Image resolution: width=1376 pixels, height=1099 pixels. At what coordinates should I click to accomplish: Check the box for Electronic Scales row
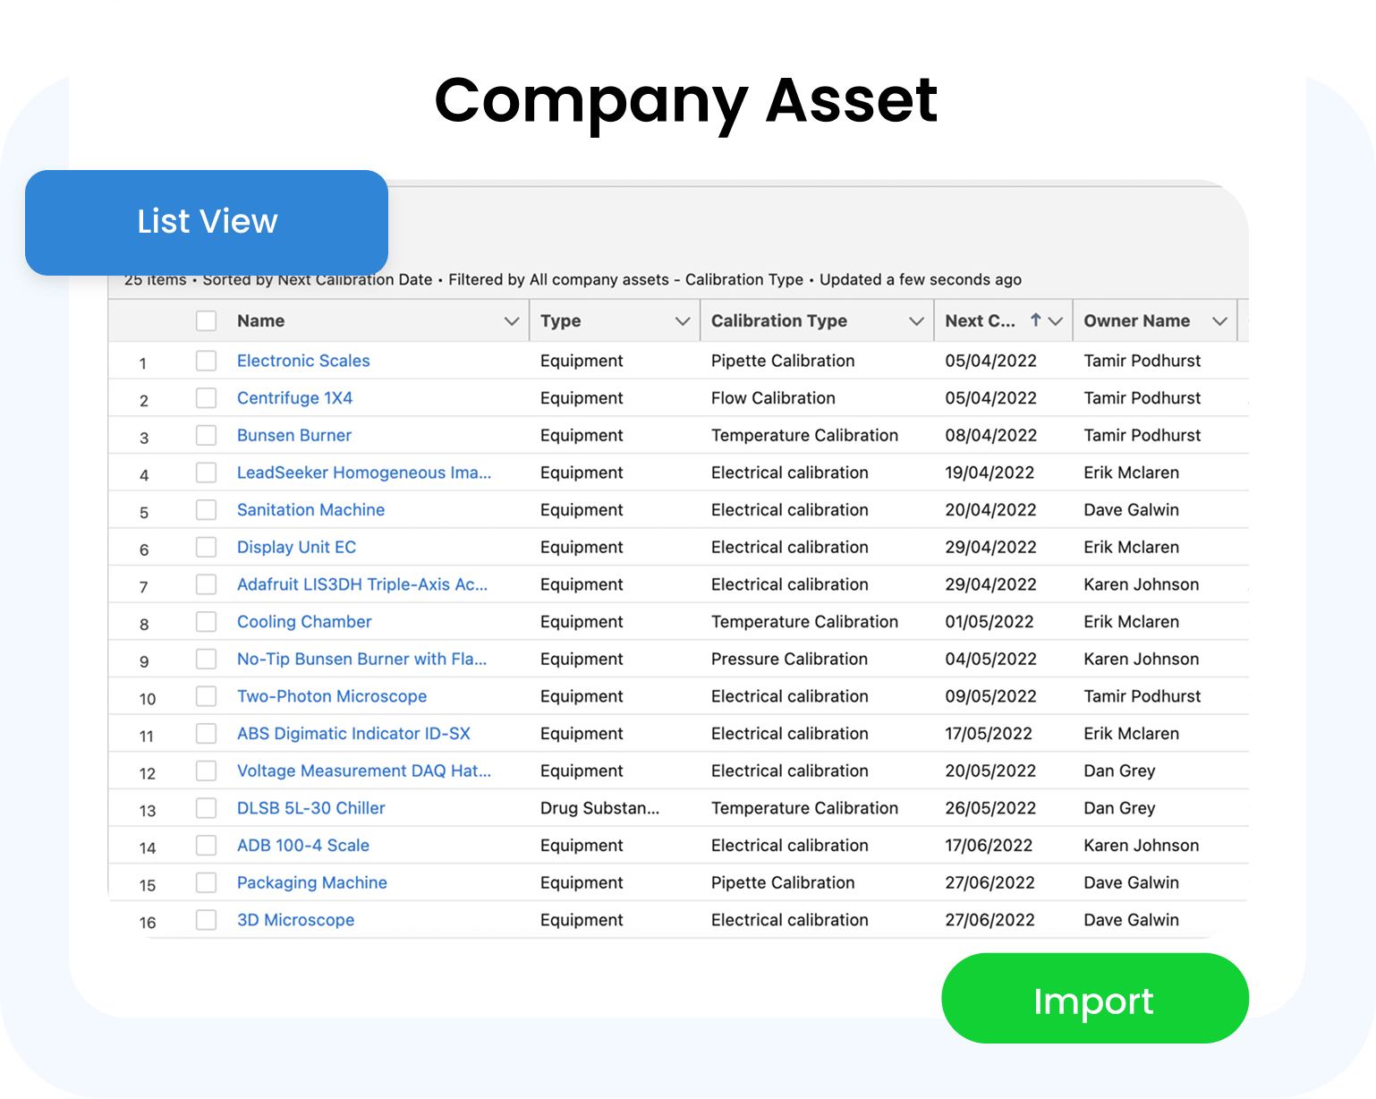coord(207,361)
